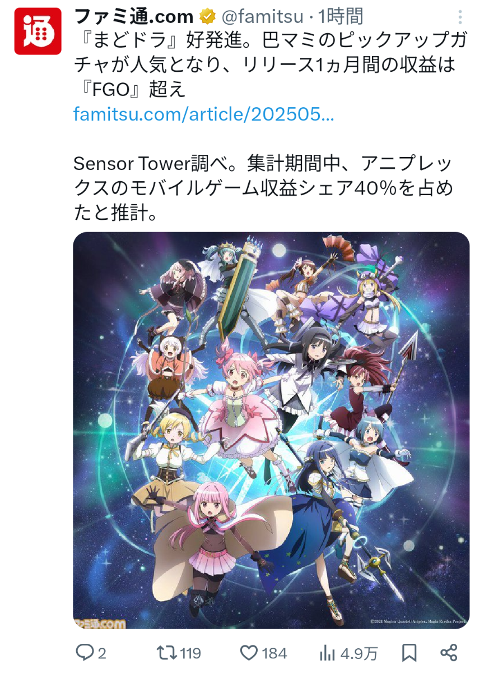The image size is (484, 678).
Task: Click the repost count 119
Action: coord(191,653)
